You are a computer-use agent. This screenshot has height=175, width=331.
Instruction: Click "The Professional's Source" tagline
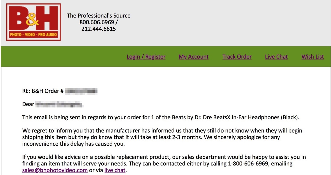pyautogui.click(x=99, y=16)
